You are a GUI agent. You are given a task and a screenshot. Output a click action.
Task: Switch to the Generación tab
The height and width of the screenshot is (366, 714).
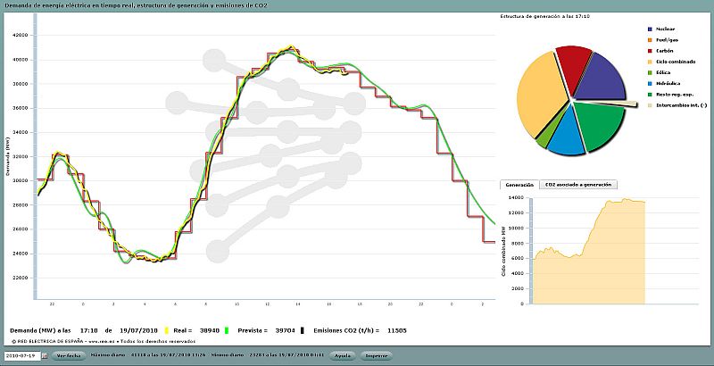click(519, 185)
